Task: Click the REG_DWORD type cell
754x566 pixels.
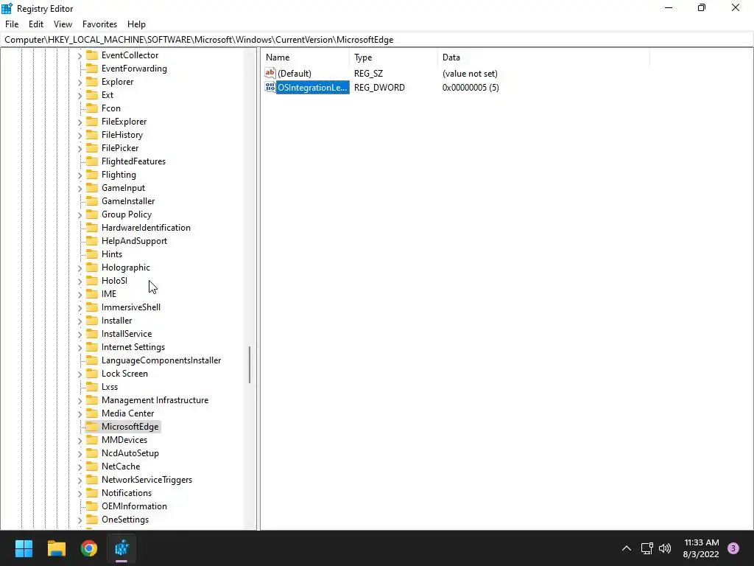Action: tap(379, 88)
